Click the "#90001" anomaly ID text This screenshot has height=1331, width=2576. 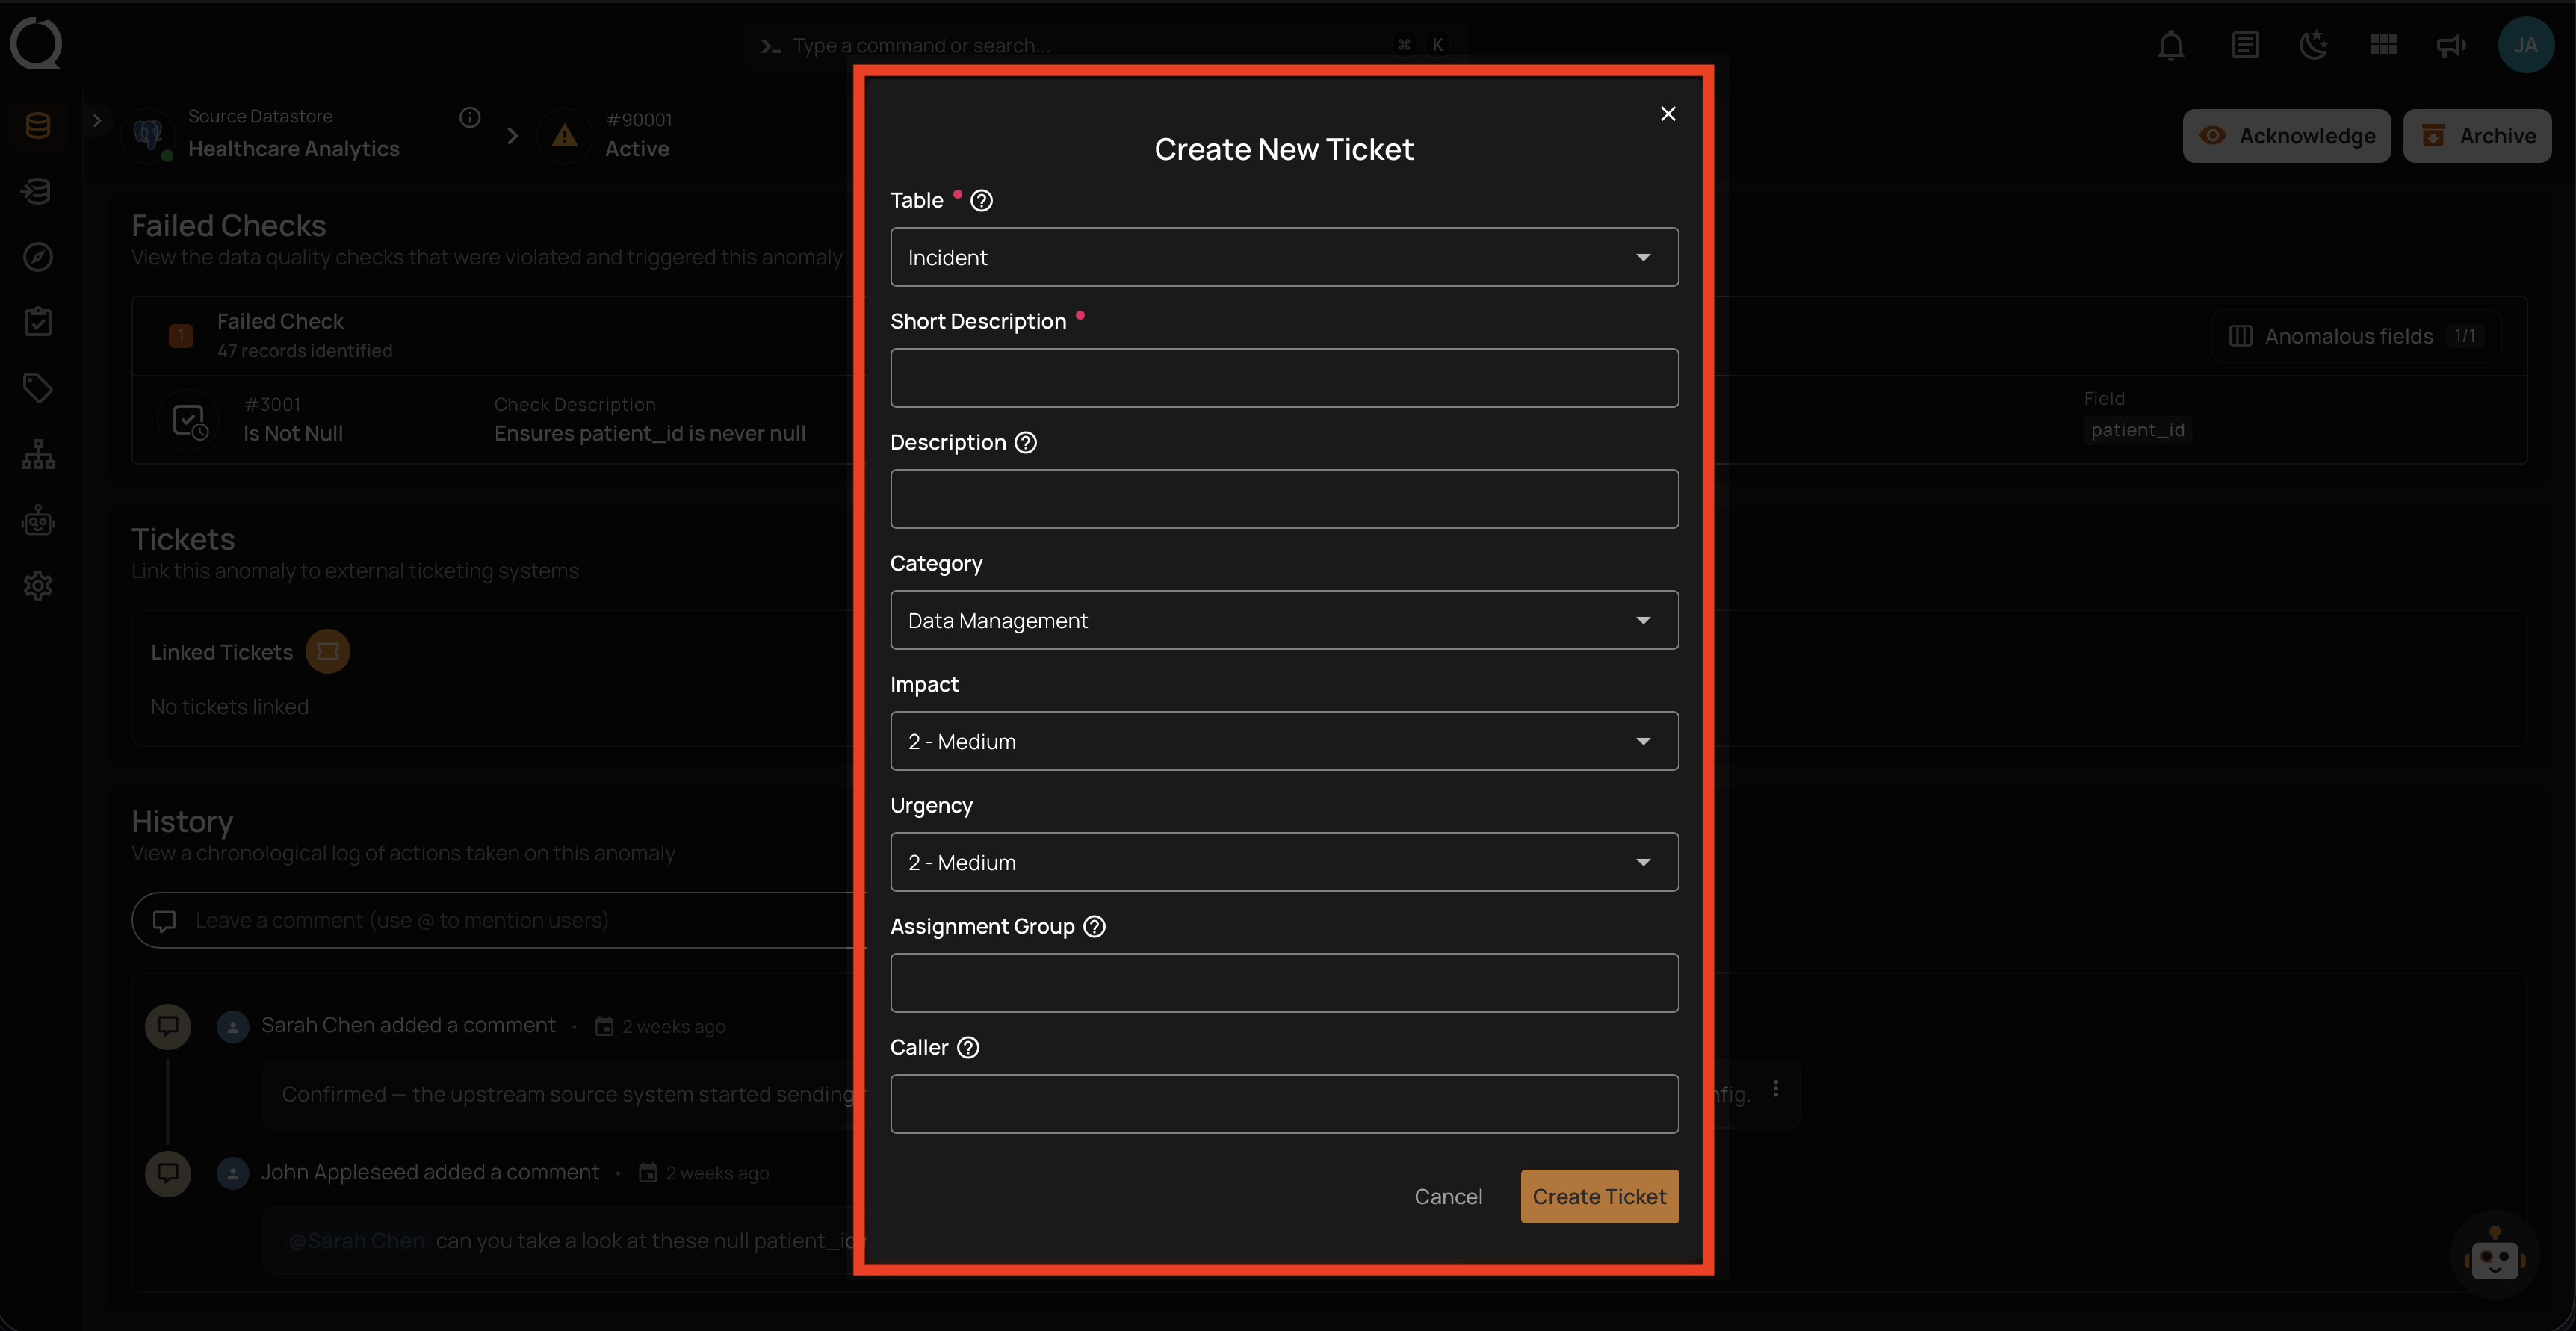(x=639, y=120)
